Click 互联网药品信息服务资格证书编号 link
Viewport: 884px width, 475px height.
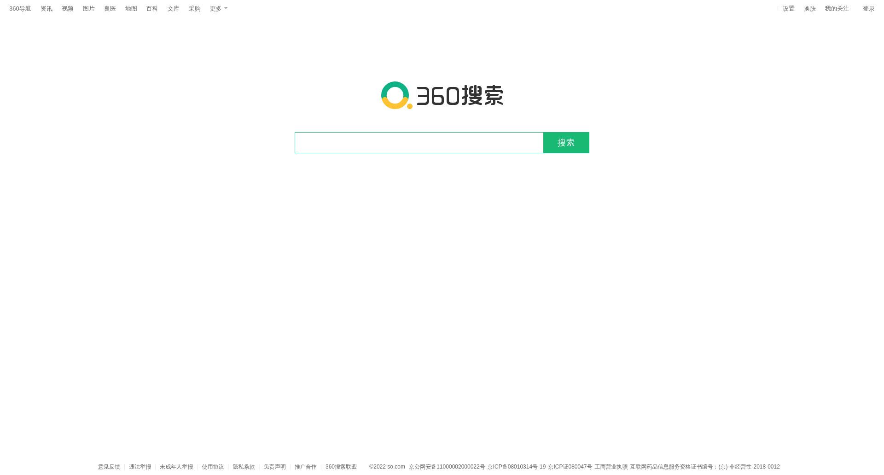tap(705, 467)
